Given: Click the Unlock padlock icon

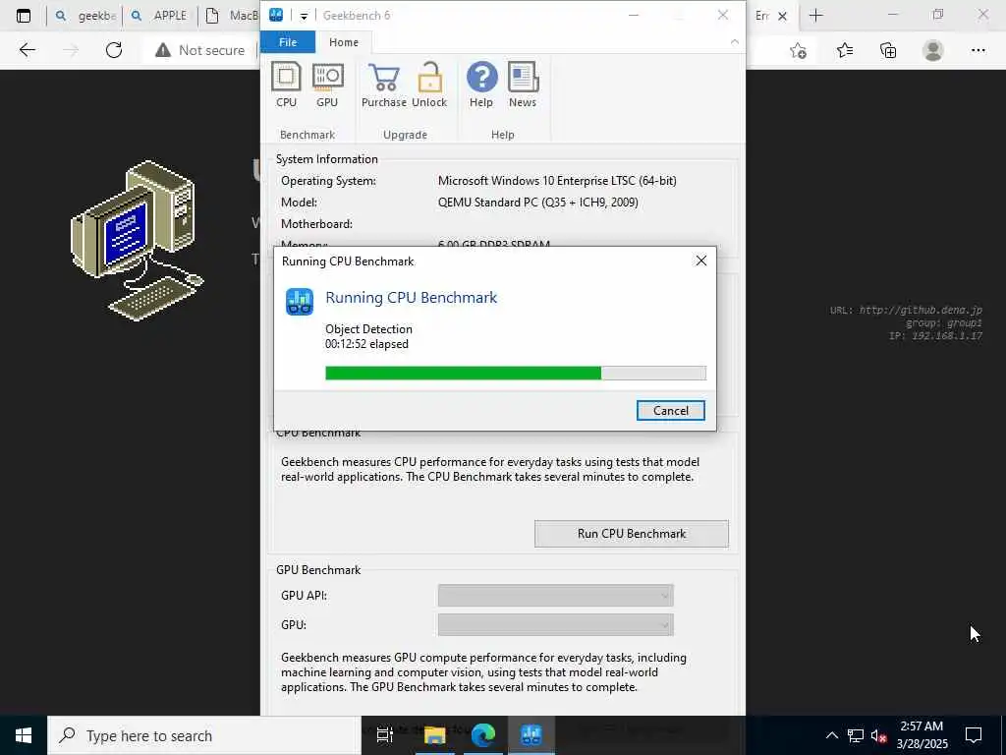Looking at the screenshot, I should point(429,85).
